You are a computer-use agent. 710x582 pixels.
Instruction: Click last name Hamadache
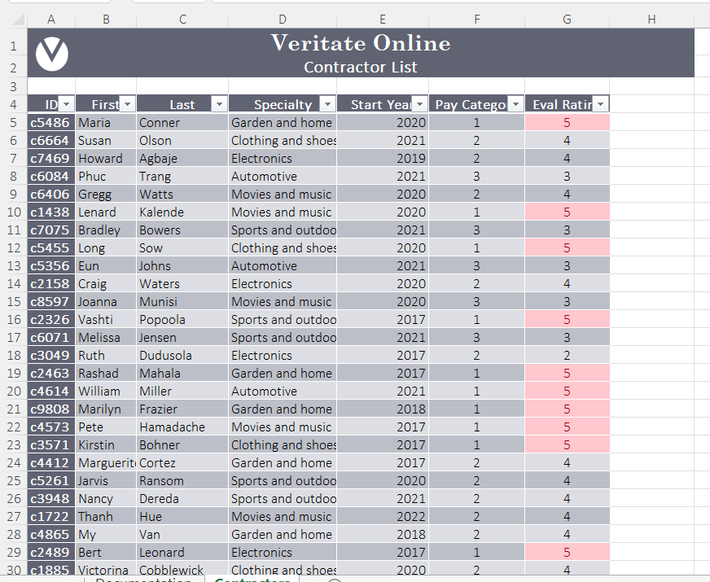[x=182, y=427]
